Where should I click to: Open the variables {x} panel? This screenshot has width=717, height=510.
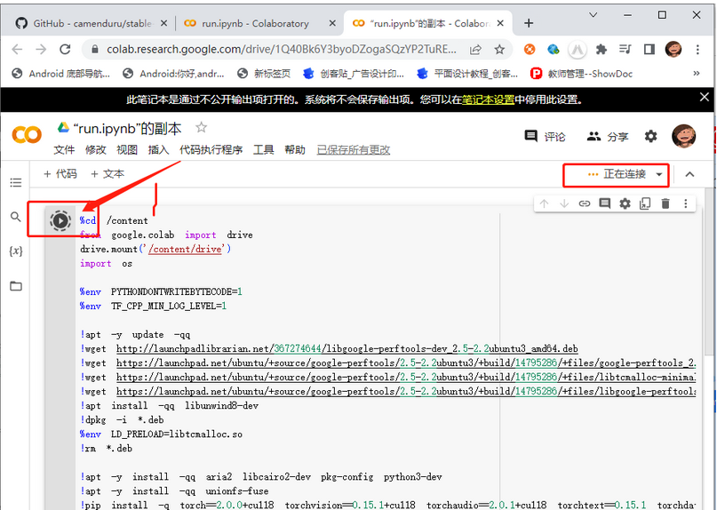coord(16,251)
